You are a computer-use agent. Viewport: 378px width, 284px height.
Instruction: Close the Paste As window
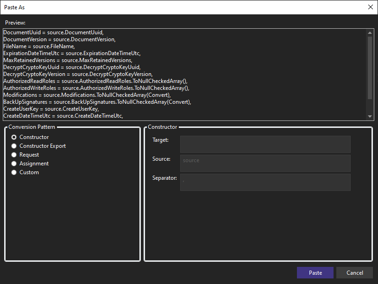click(x=370, y=7)
